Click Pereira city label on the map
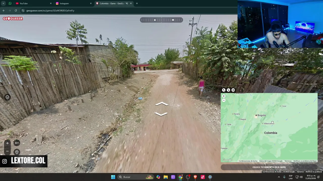Image resolution: width=323 pixels, height=181 pixels. [236, 114]
